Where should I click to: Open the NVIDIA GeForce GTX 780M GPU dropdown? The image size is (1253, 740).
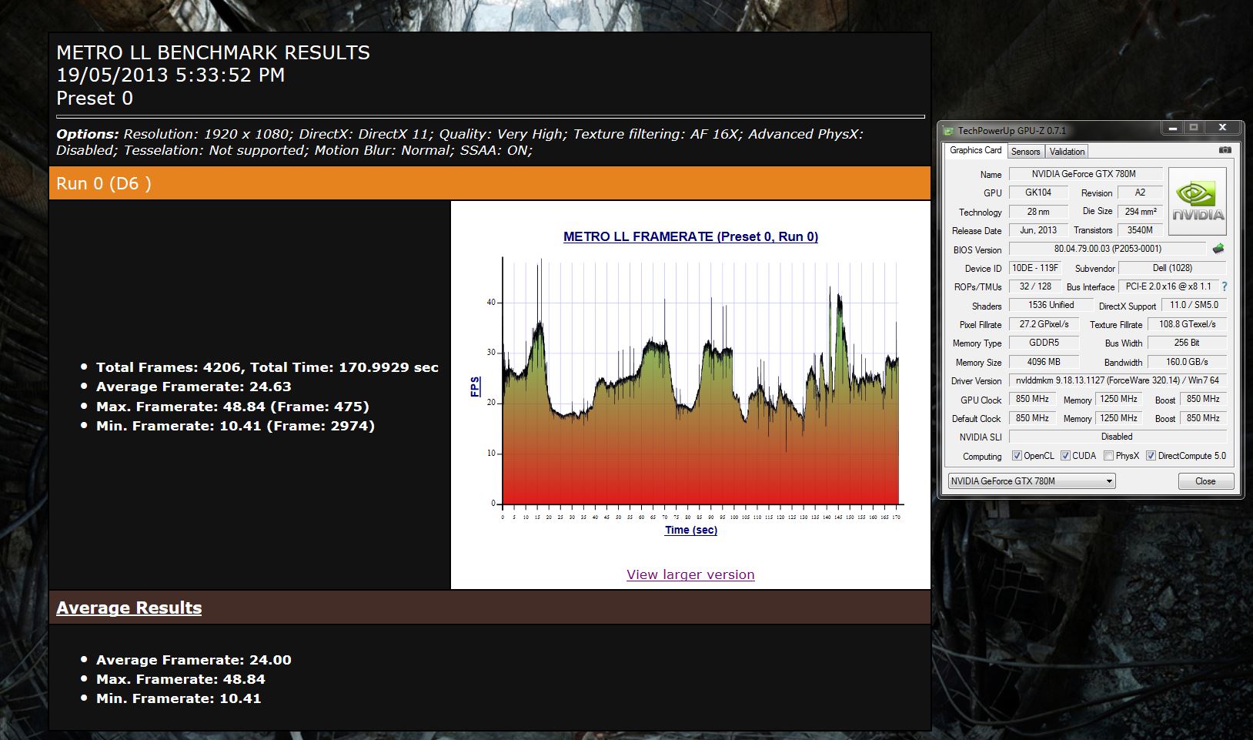tap(1031, 481)
